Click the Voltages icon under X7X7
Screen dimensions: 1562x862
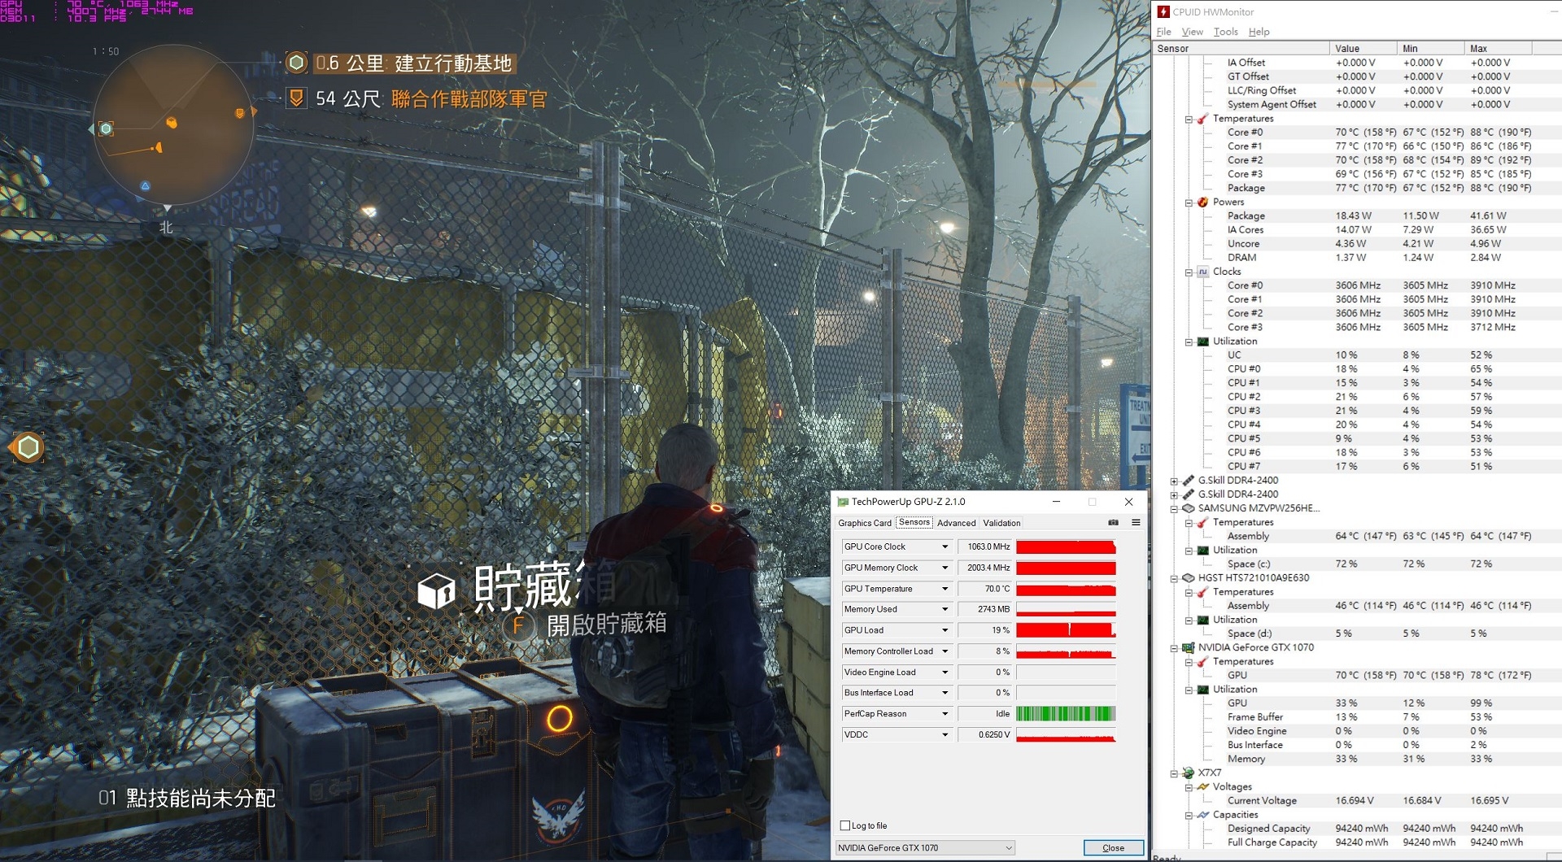click(1202, 787)
